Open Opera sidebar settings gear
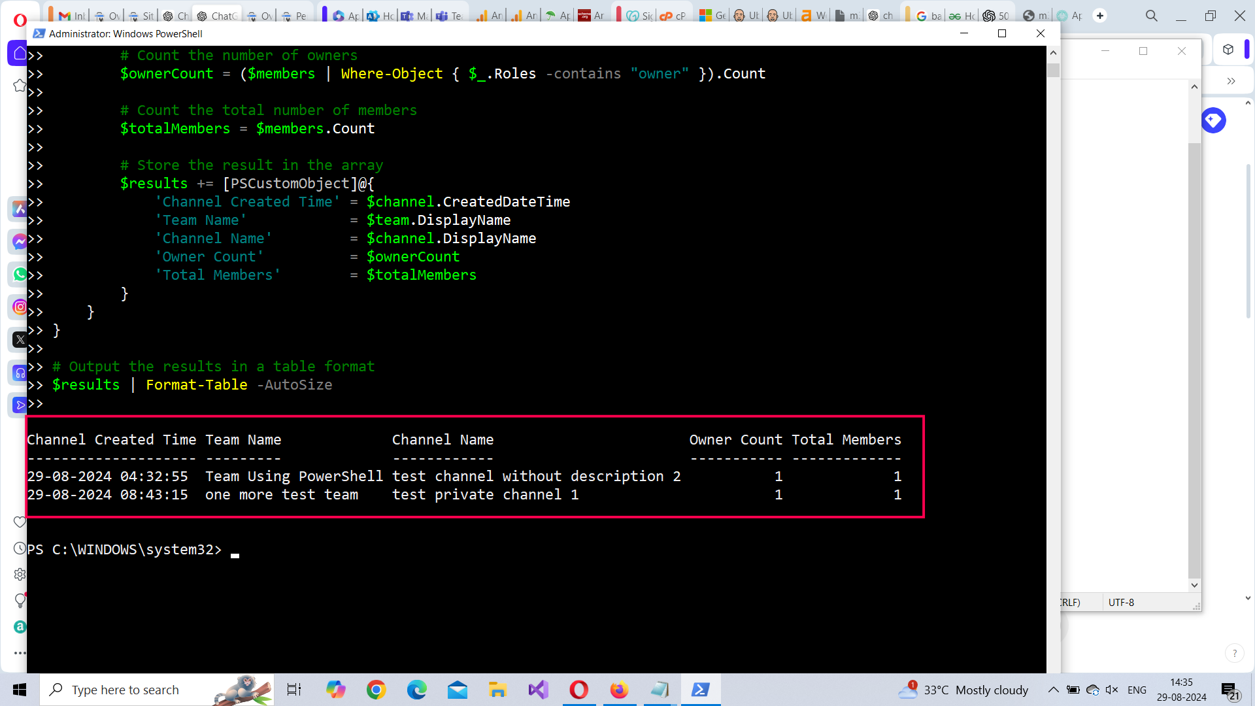 point(20,574)
